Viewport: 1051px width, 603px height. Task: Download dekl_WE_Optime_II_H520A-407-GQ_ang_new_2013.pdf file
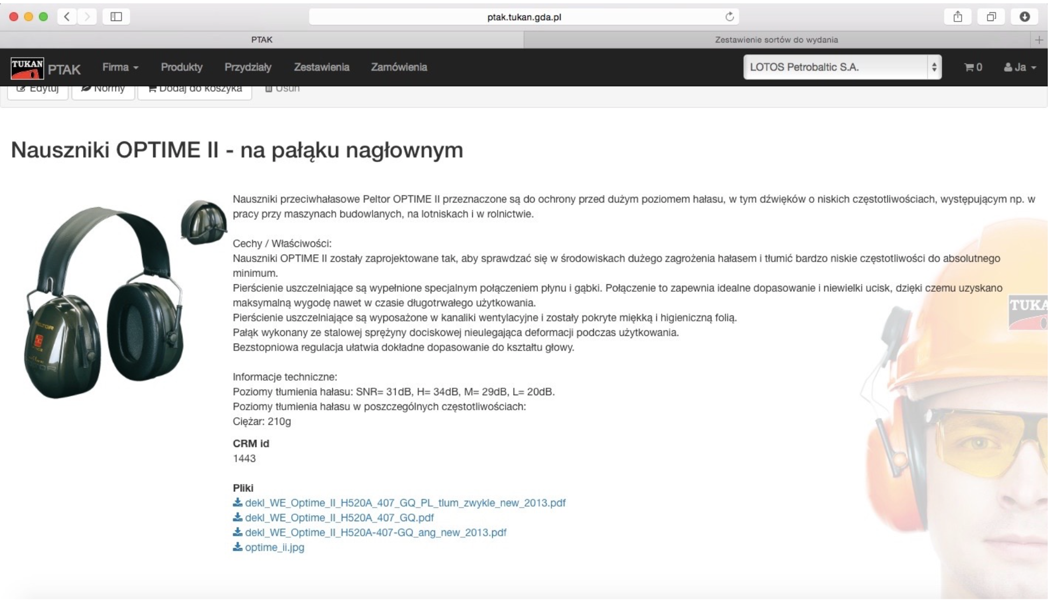375,532
